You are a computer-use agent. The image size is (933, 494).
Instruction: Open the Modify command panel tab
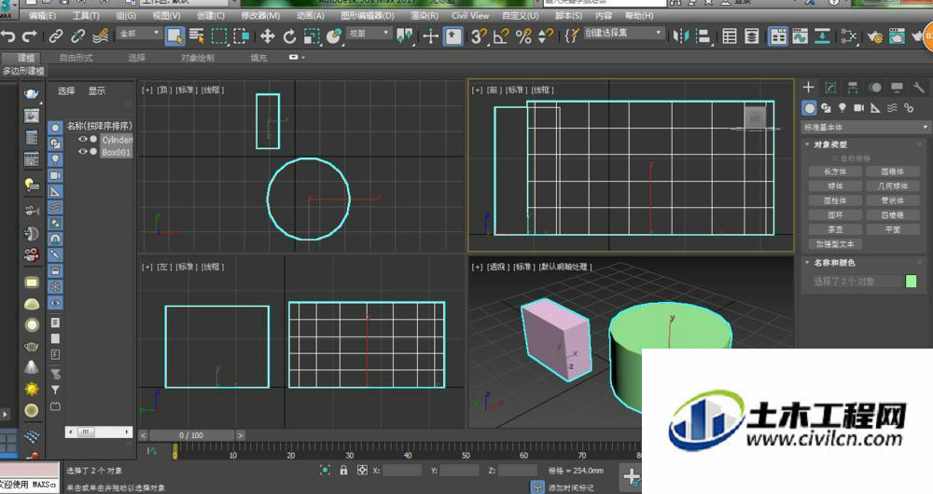click(830, 88)
